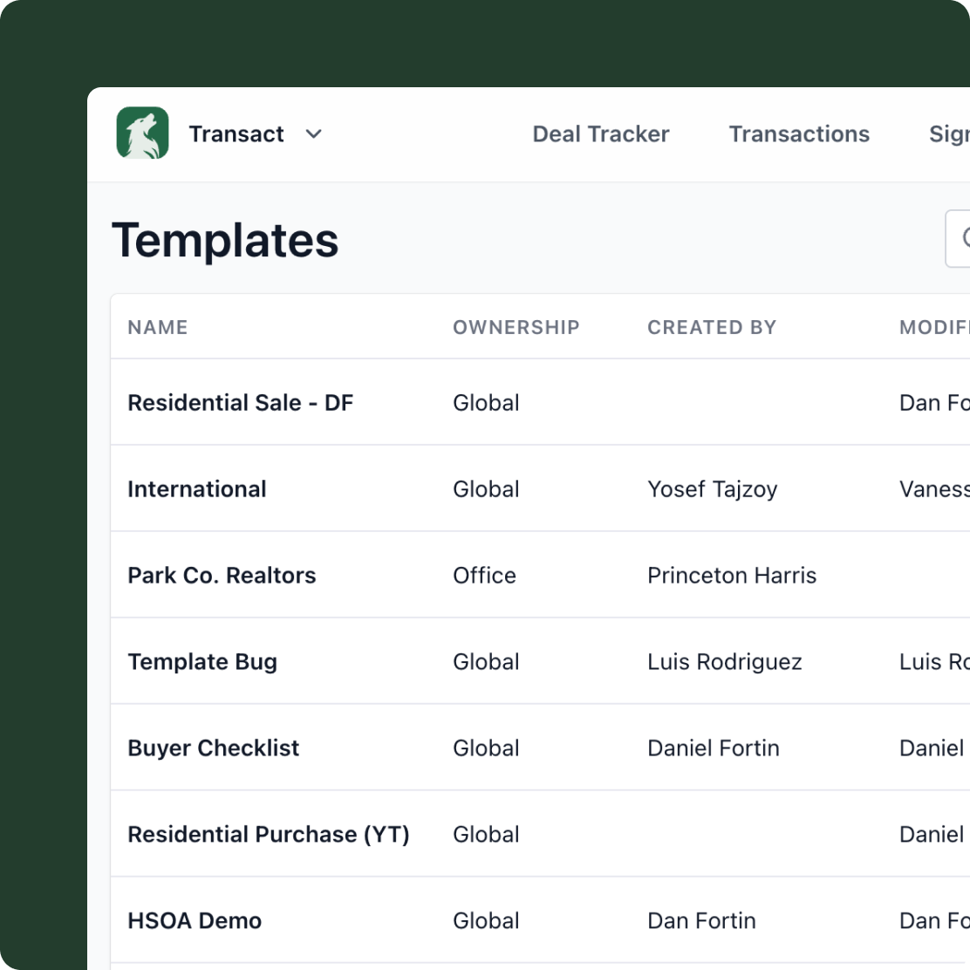Open the Residential Sale - DF template
Screen dimensions: 970x970
click(240, 403)
